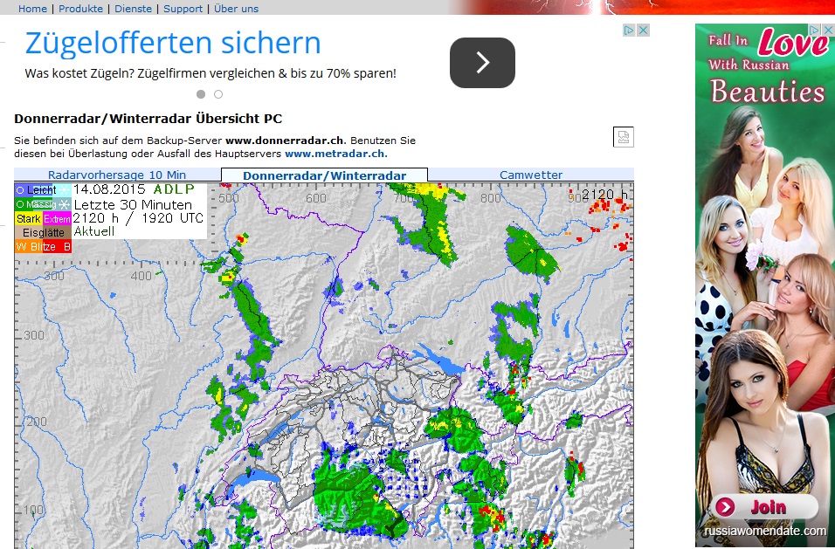Viewport: 835px width, 549px height.
Task: Click the 2120 h / 1920 UTC timestamp
Action: click(x=138, y=218)
